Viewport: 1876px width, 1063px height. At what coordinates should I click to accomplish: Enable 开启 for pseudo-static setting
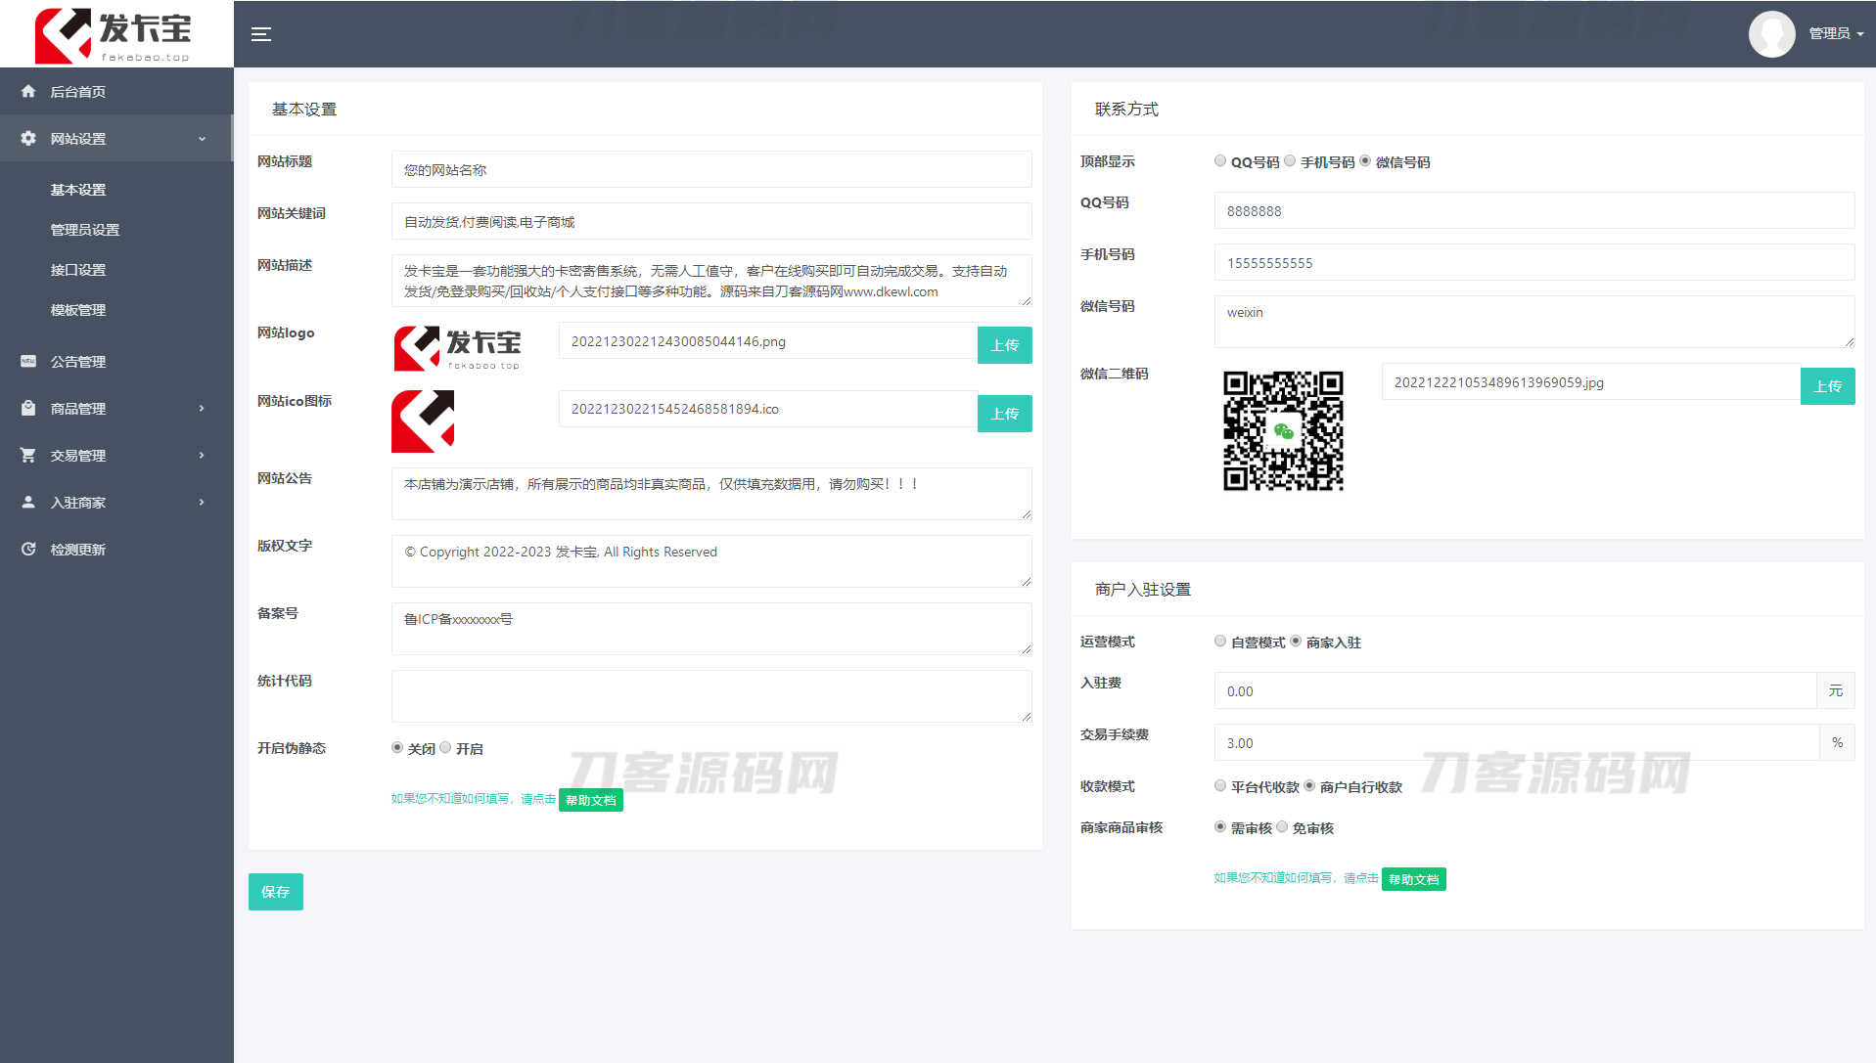click(x=446, y=748)
